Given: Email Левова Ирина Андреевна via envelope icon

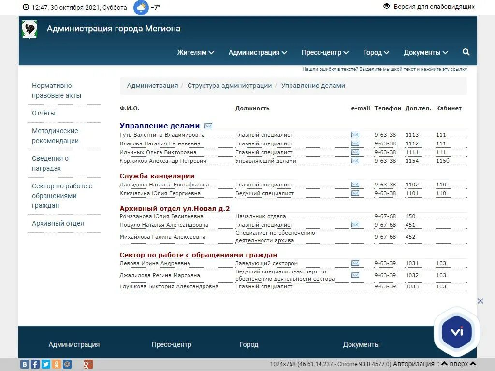Looking at the screenshot, I should point(355,263).
